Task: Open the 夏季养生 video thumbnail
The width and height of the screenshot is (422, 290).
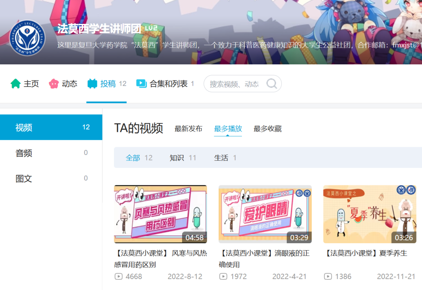Action: (370, 214)
